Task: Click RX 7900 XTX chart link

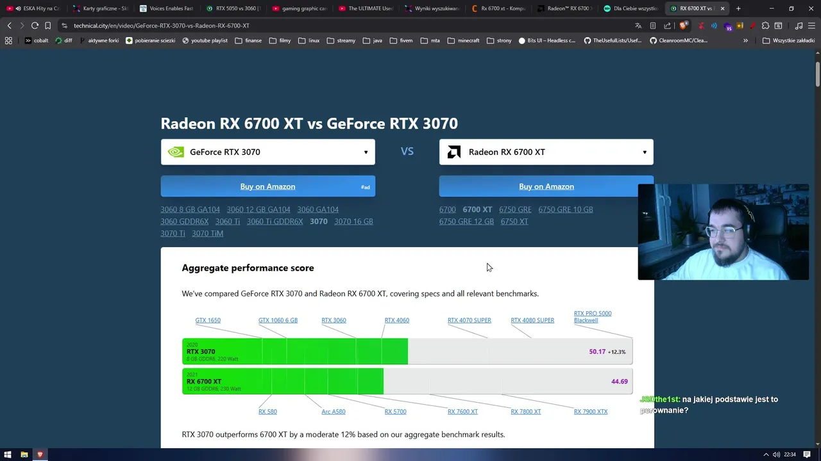Action: [x=591, y=412]
